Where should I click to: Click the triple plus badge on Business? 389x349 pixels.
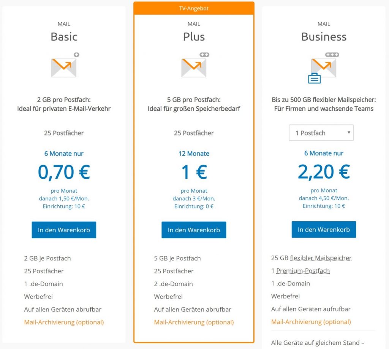tap(332, 55)
